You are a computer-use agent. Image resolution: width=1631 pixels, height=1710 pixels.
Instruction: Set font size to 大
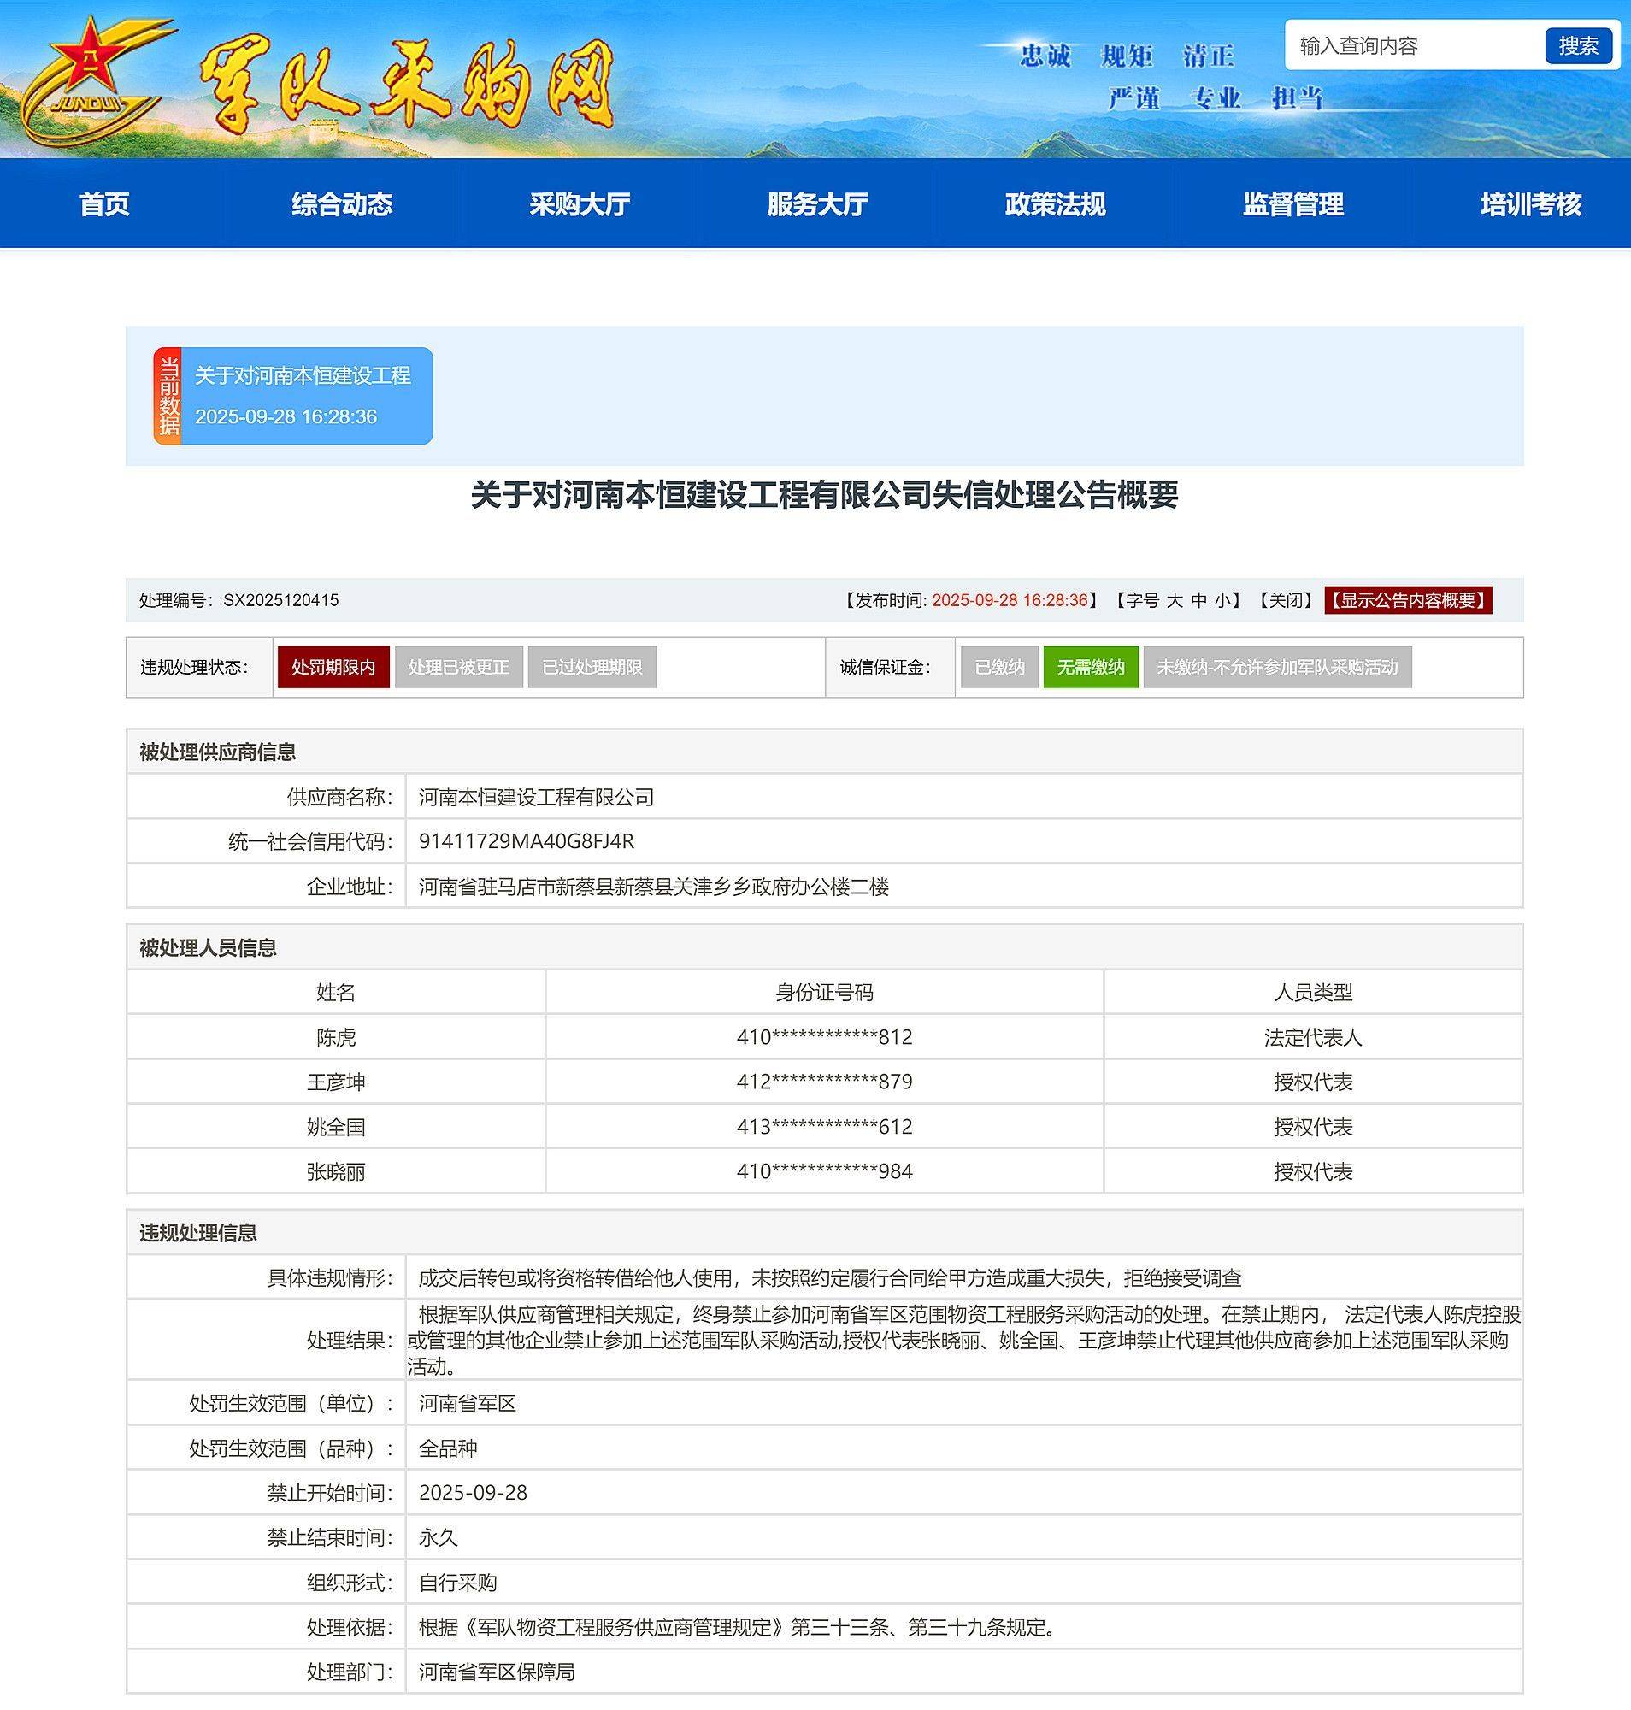click(1174, 600)
